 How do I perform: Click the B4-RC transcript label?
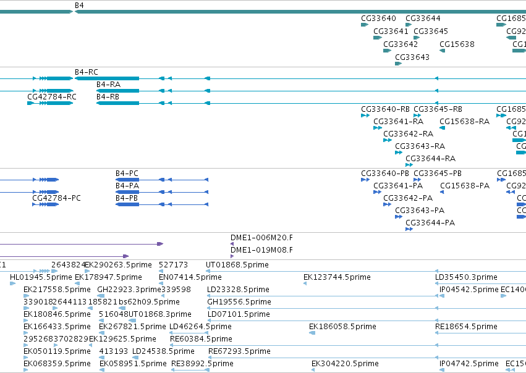[x=86, y=72]
